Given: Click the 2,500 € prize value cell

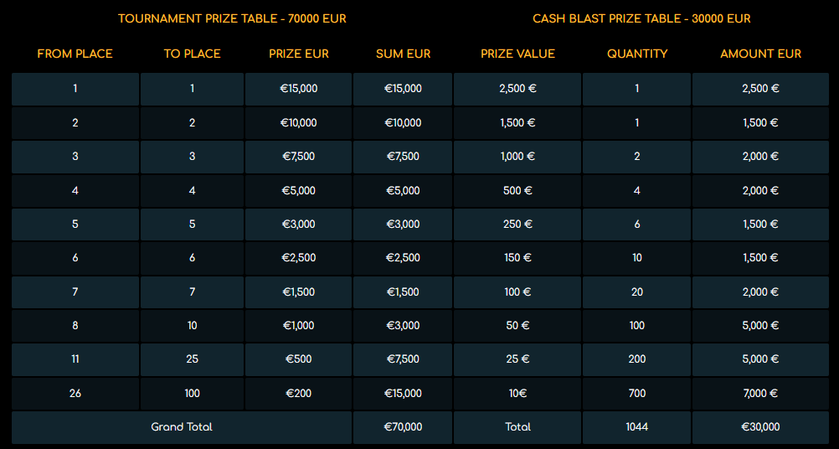Looking at the screenshot, I should 517,89.
